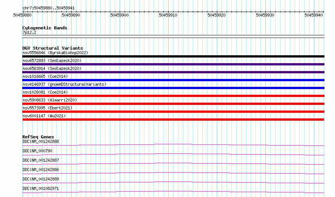Viewport: 335px width, 197px height.
Task: Select the DGV Structural Variants track title
Action: point(53,48)
